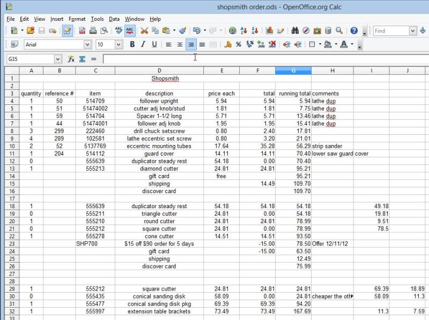Click the Hyperlink globe icon

point(233,31)
